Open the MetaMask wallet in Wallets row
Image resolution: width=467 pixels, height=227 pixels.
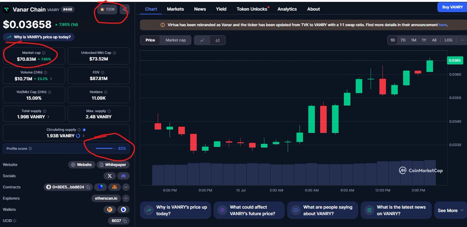[x=109, y=210]
